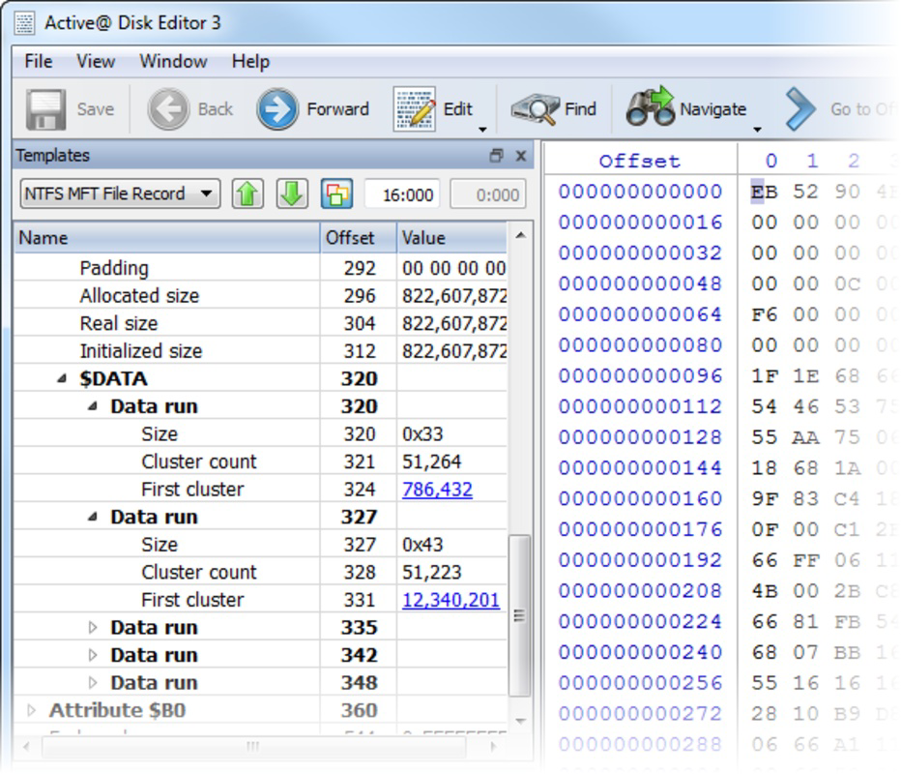
Task: Click the vertical scrollbar thumb in Templates
Action: pos(519,615)
